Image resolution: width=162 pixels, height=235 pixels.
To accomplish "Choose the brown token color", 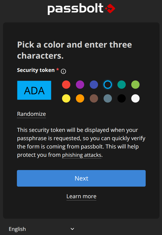I will pyautogui.click(x=94, y=98).
